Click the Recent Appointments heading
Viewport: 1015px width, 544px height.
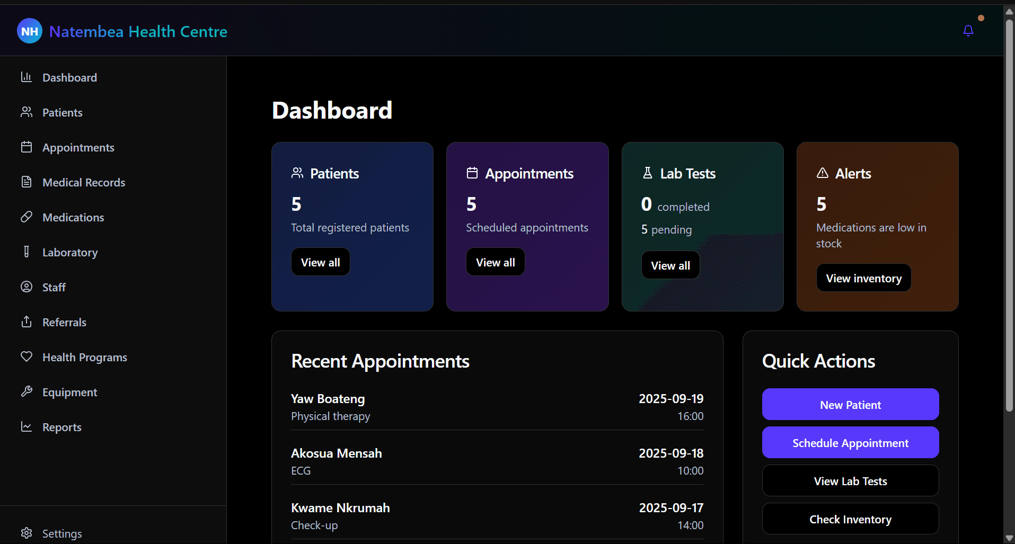[x=381, y=361]
